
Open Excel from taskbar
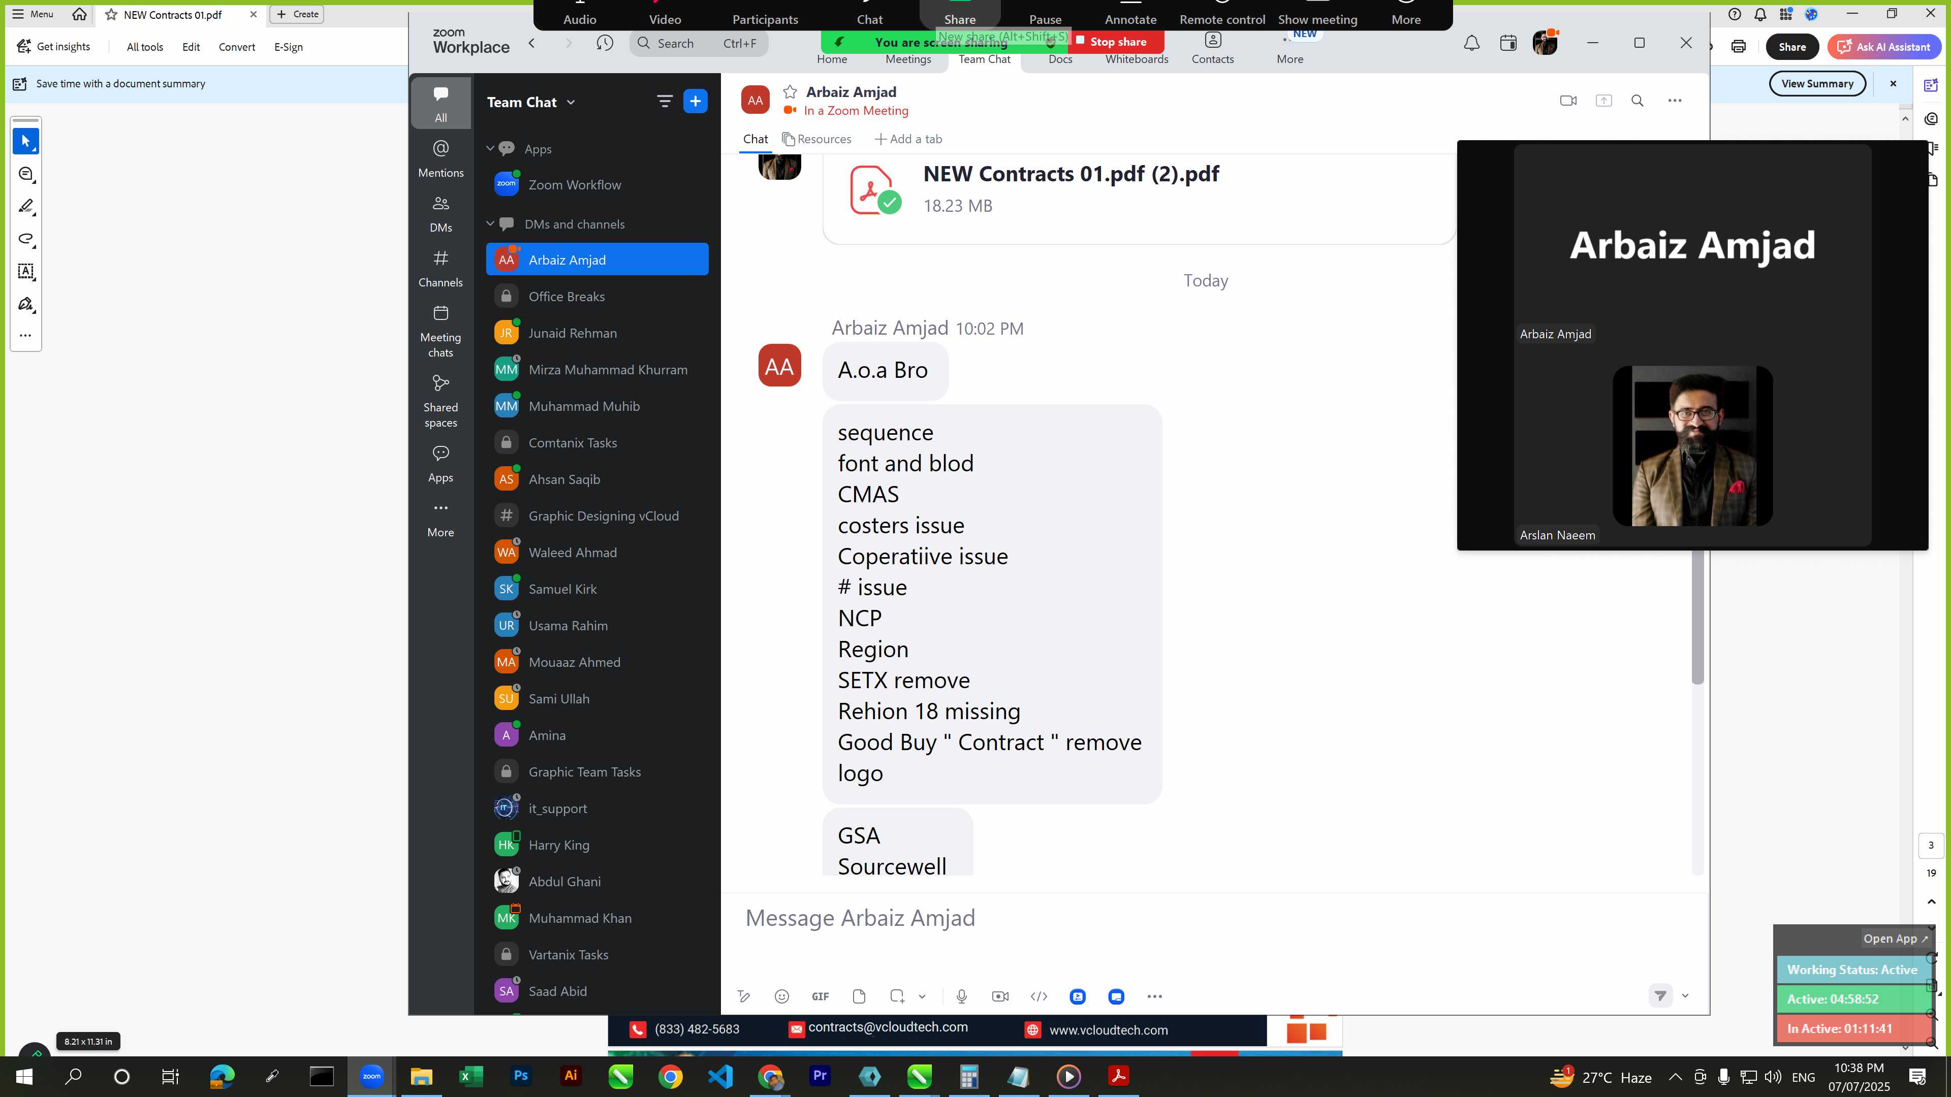coord(471,1077)
